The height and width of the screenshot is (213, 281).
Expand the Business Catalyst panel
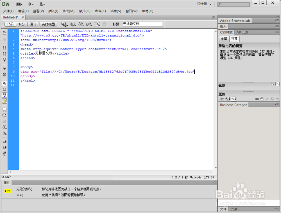(x=233, y=105)
